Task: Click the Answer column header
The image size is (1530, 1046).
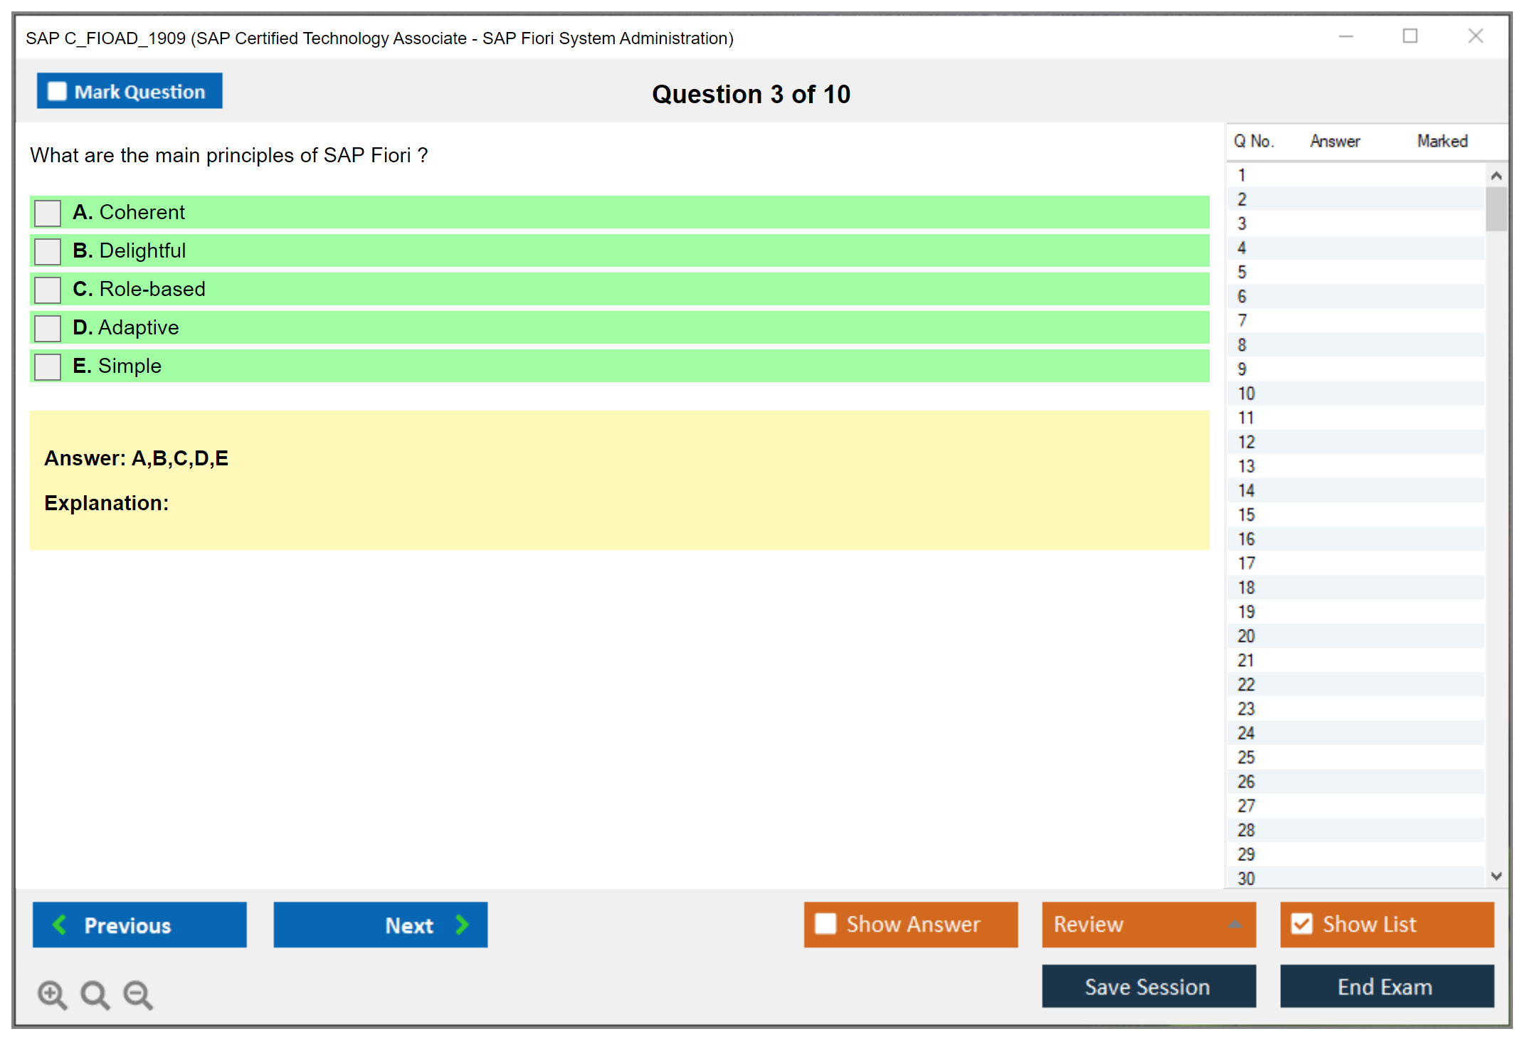Action: coord(1334,141)
